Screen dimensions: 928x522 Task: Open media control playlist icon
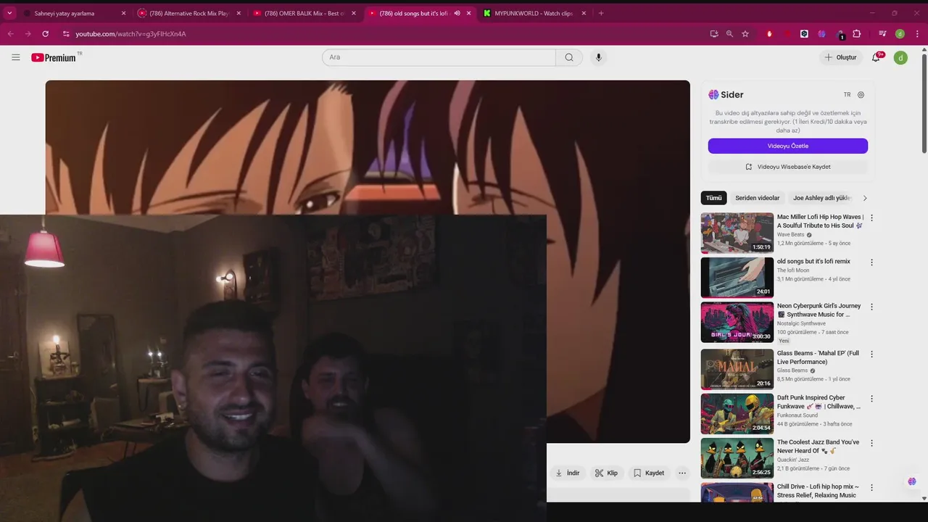[882, 33]
